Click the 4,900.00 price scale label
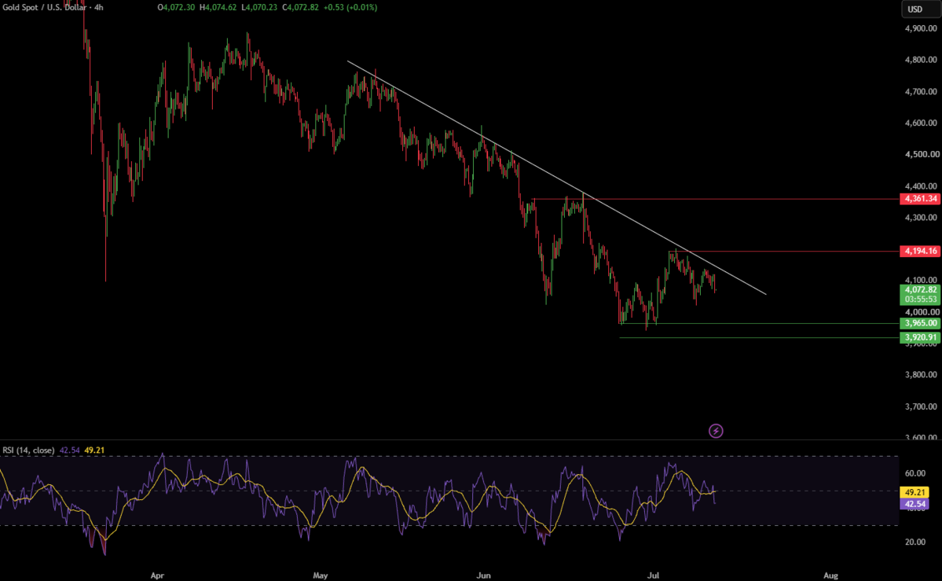Image resolution: width=942 pixels, height=581 pixels. (x=921, y=28)
